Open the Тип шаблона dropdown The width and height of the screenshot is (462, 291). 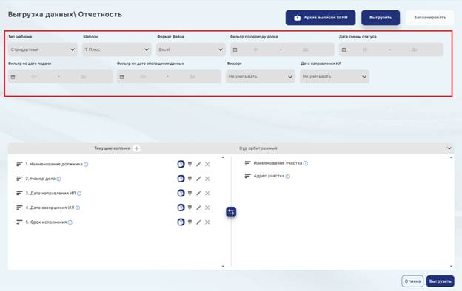43,49
